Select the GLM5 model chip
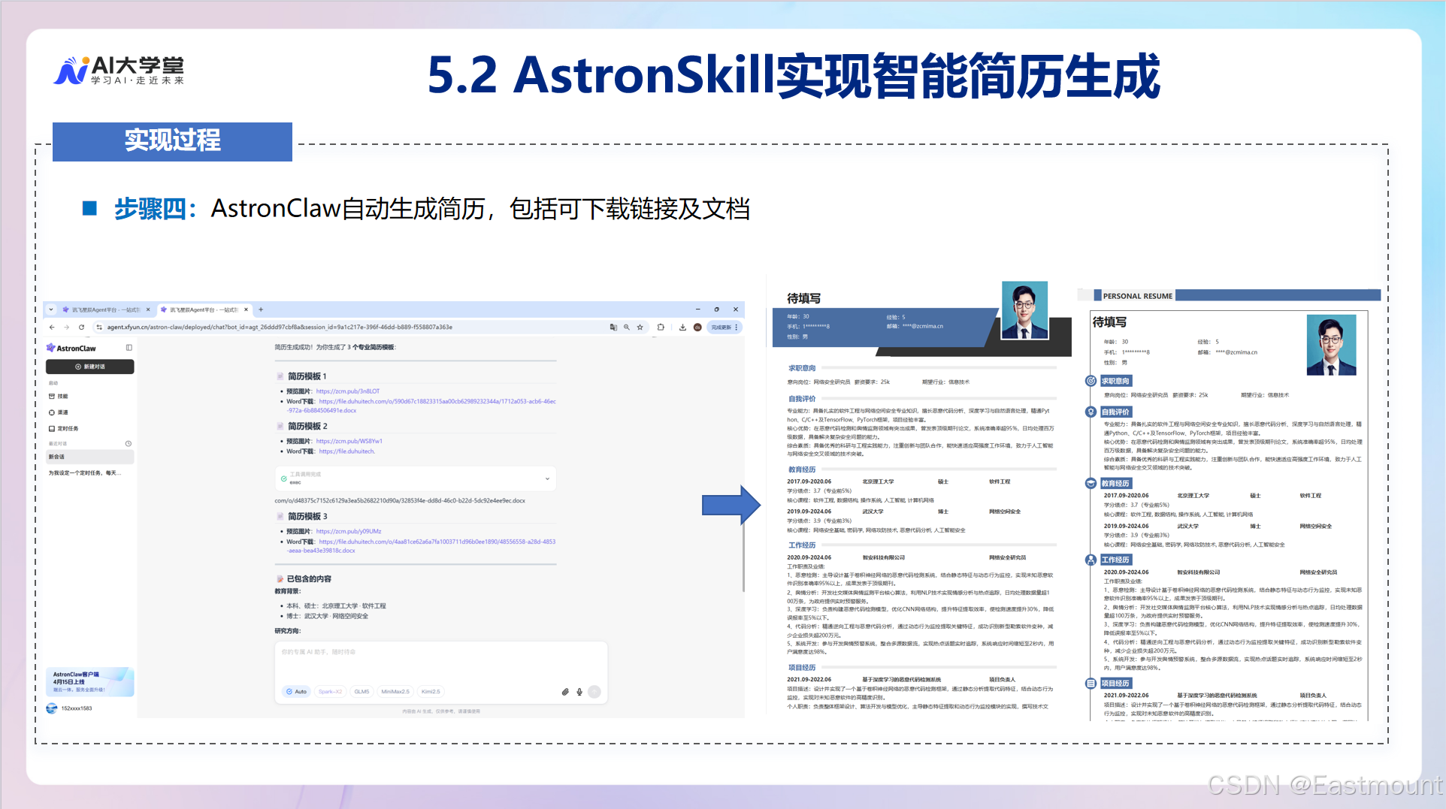Viewport: 1446px width, 809px height. 361,692
